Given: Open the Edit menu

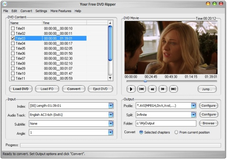Looking at the screenshot, I should click(14, 11).
